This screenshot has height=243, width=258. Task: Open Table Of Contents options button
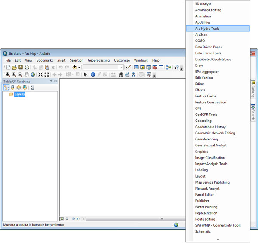pos(32,87)
